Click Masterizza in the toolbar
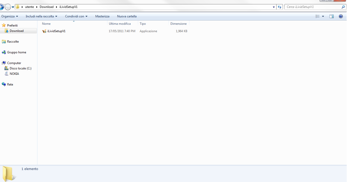 click(102, 16)
